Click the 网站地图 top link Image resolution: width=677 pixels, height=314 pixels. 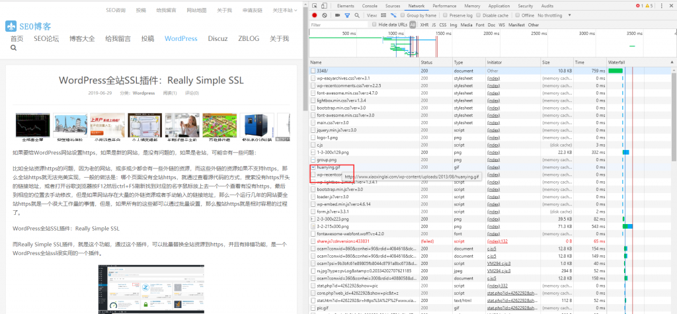196,10
